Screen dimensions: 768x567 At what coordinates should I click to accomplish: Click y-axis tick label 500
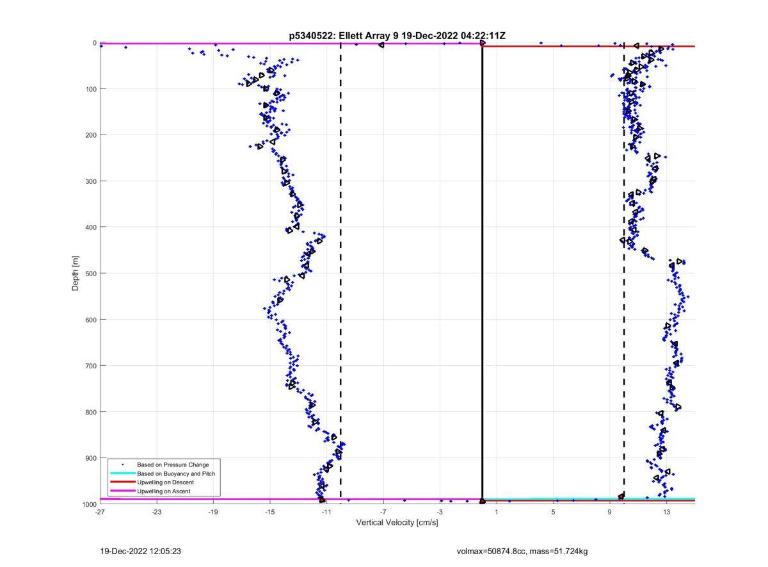91,274
